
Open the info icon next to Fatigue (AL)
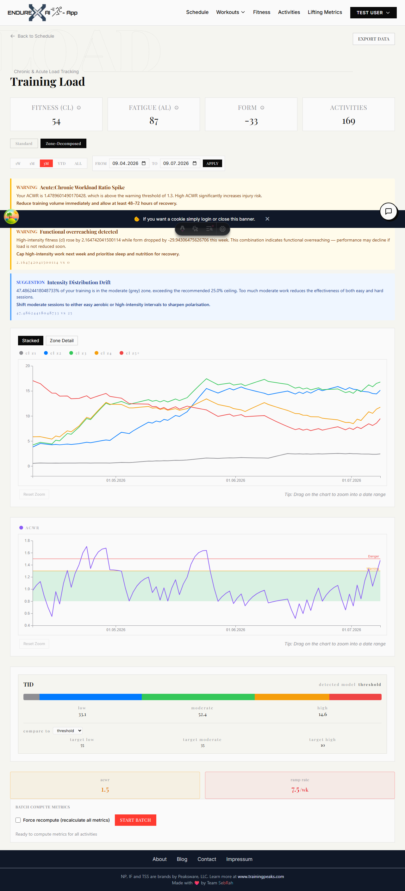176,108
